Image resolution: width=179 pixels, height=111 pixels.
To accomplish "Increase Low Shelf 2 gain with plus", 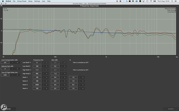I will [x=65, y=66].
